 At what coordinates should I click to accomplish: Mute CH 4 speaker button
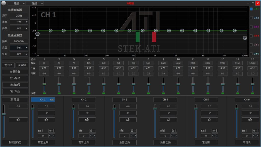pyautogui.click(x=169, y=120)
